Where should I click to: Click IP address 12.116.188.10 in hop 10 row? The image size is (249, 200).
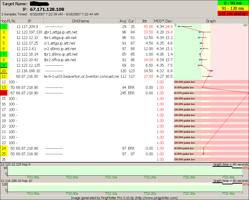pyautogui.click(x=28, y=71)
